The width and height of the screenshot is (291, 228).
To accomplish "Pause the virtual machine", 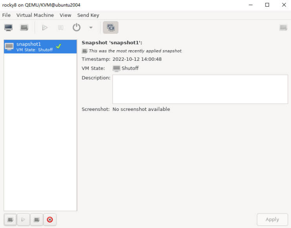I will (x=61, y=27).
